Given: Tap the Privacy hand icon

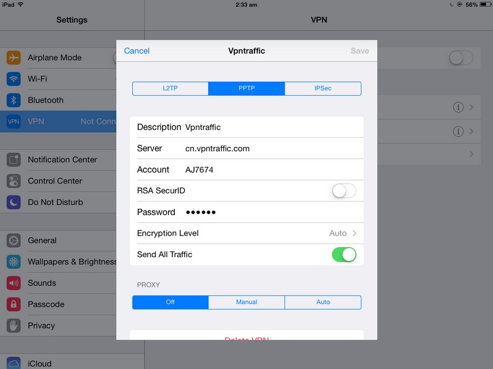Looking at the screenshot, I should click(x=14, y=326).
